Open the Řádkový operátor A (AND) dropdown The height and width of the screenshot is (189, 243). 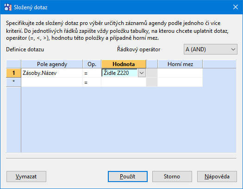tap(210, 49)
